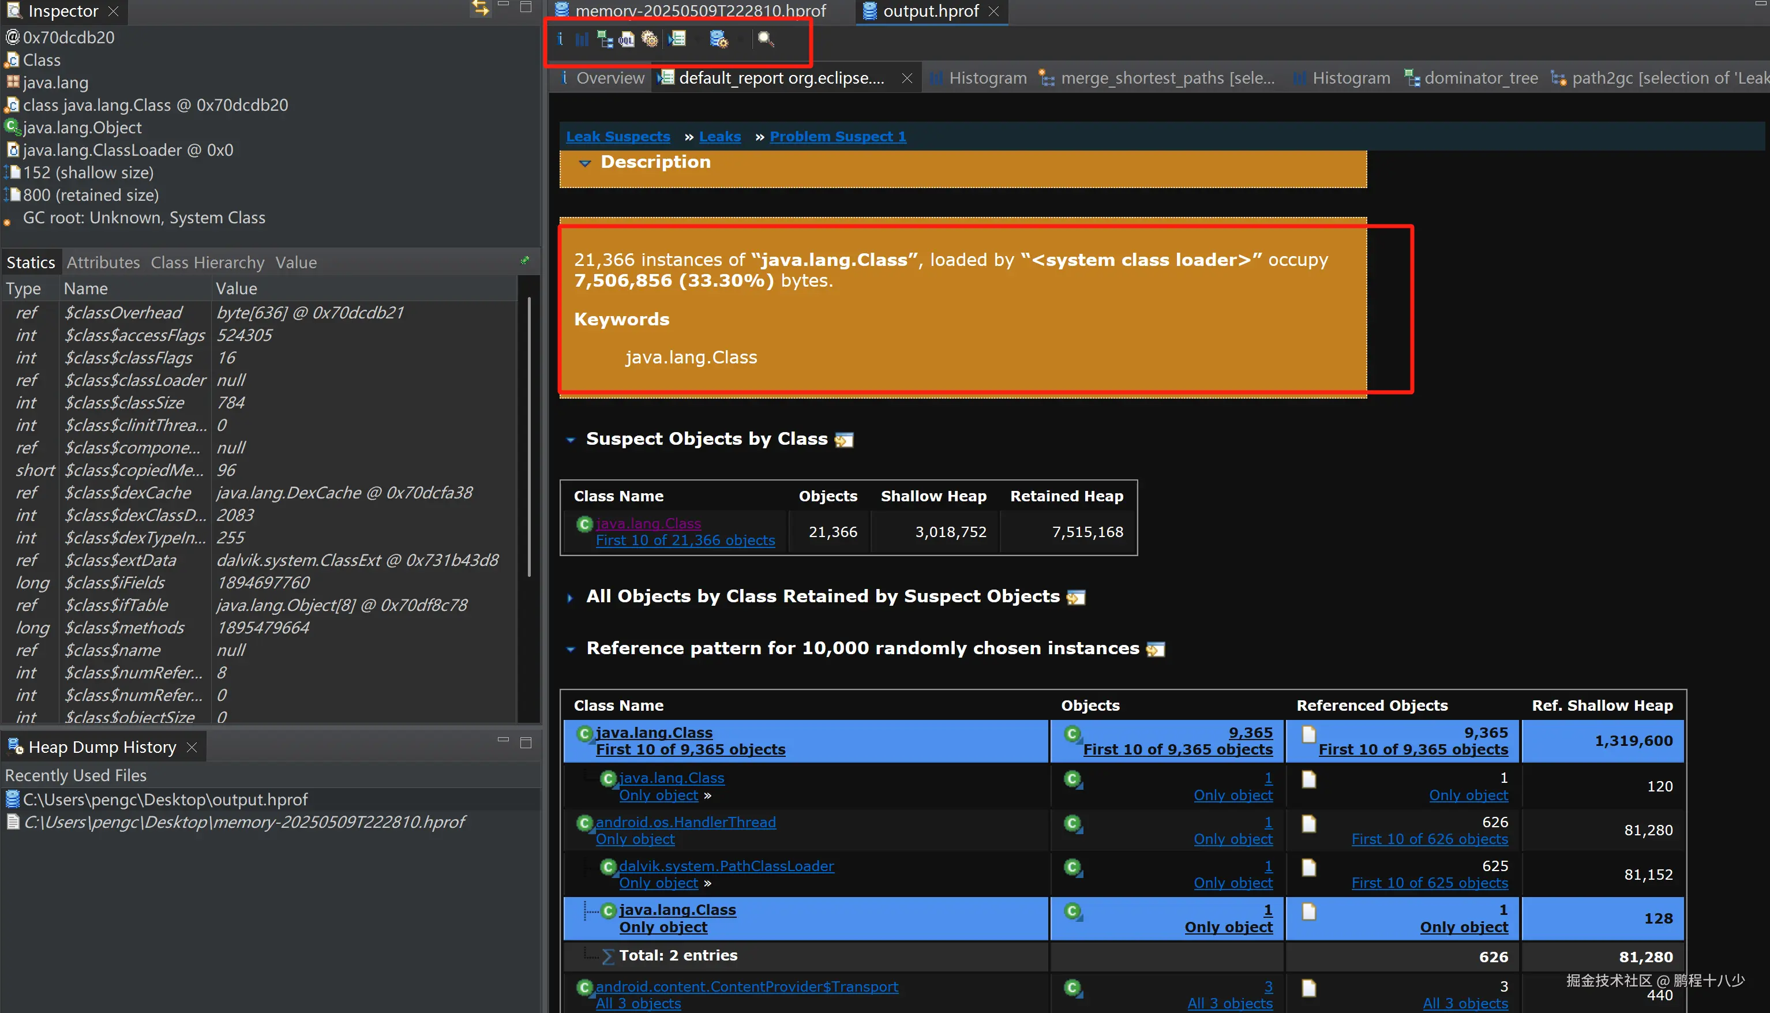Open the Histogram view from toolbar
The height and width of the screenshot is (1013, 1770).
tap(582, 39)
